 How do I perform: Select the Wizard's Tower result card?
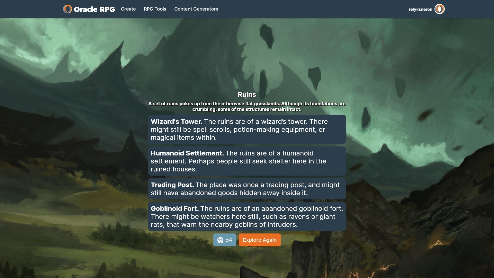(247, 129)
